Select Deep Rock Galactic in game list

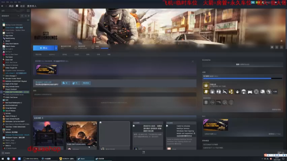pyautogui.click(x=12, y=44)
